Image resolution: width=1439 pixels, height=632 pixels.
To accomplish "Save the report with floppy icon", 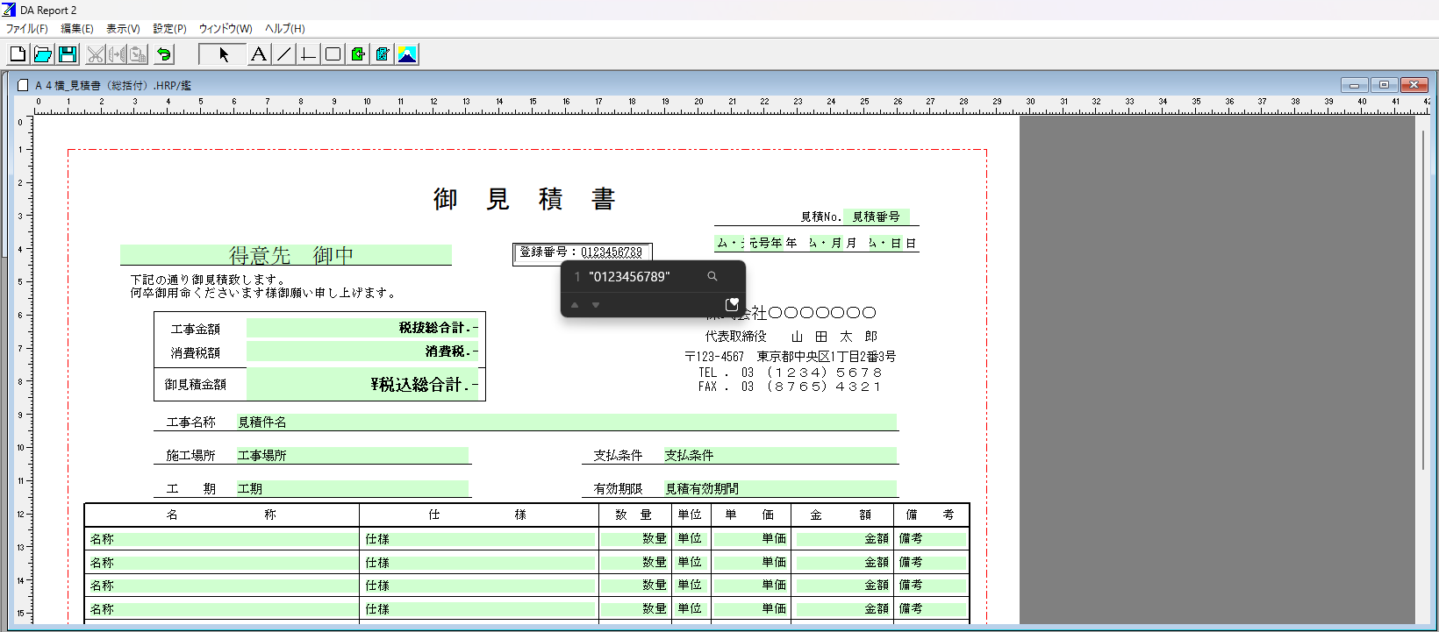I will click(x=68, y=54).
